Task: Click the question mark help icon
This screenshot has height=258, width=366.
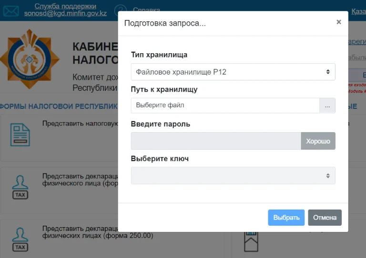Action: point(121,10)
